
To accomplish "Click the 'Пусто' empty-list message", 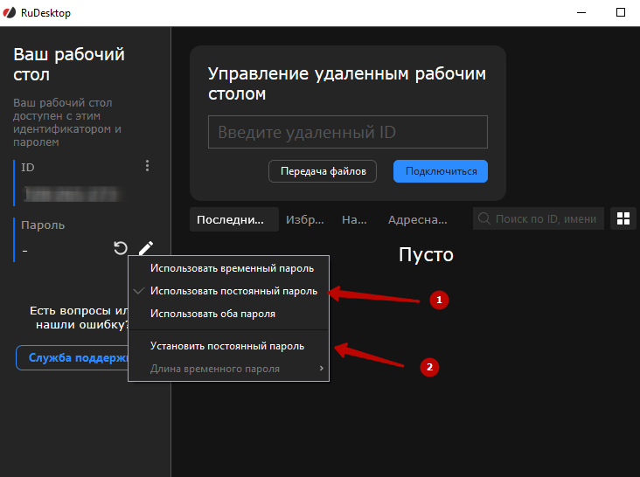I will (426, 255).
